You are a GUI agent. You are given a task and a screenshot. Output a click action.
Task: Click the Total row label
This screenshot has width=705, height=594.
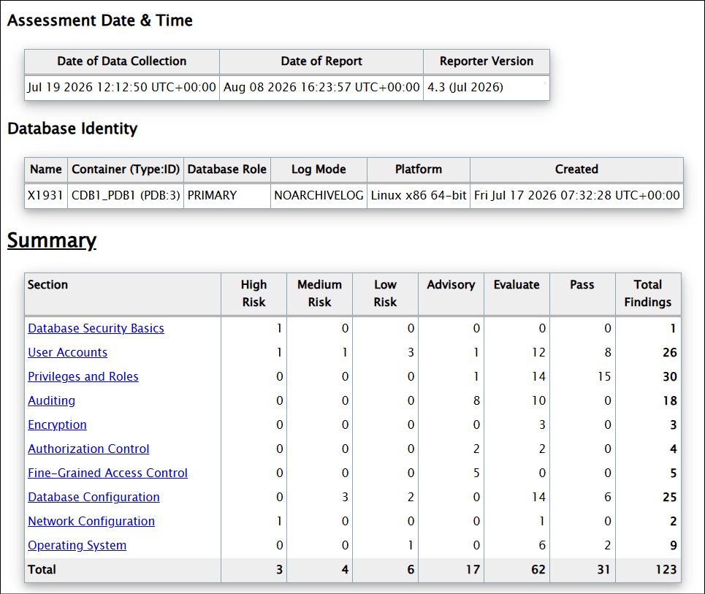(x=42, y=570)
